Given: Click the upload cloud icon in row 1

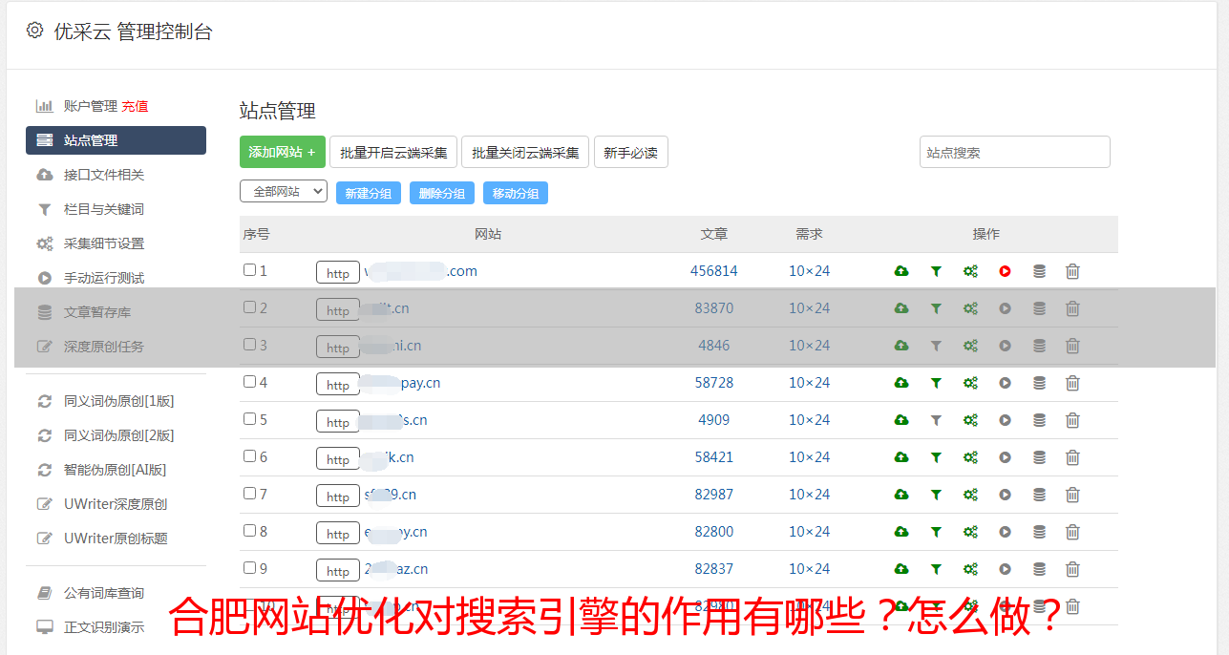Looking at the screenshot, I should tap(901, 271).
